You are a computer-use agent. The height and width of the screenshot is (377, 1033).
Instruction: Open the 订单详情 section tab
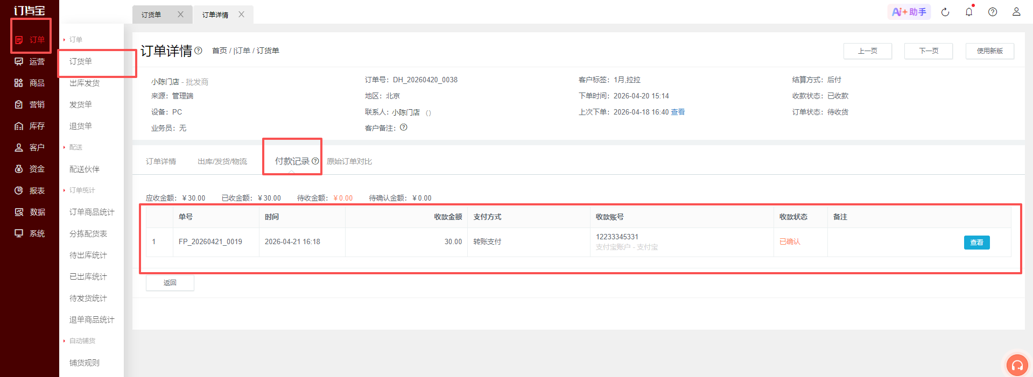click(x=161, y=161)
